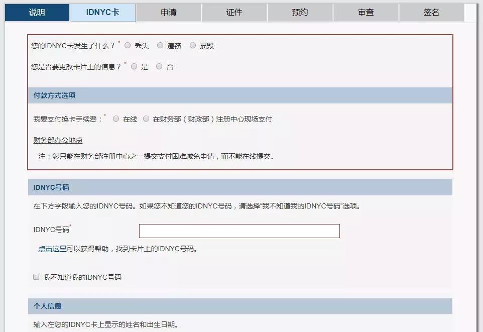Select 损毁 for card condition
The width and height of the screenshot is (483, 332).
click(x=193, y=45)
